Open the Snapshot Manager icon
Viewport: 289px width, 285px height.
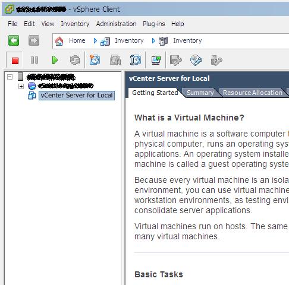(136, 60)
